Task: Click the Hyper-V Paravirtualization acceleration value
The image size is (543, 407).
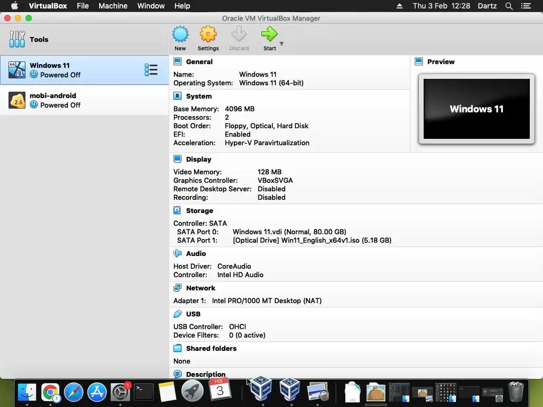Action: tap(267, 143)
